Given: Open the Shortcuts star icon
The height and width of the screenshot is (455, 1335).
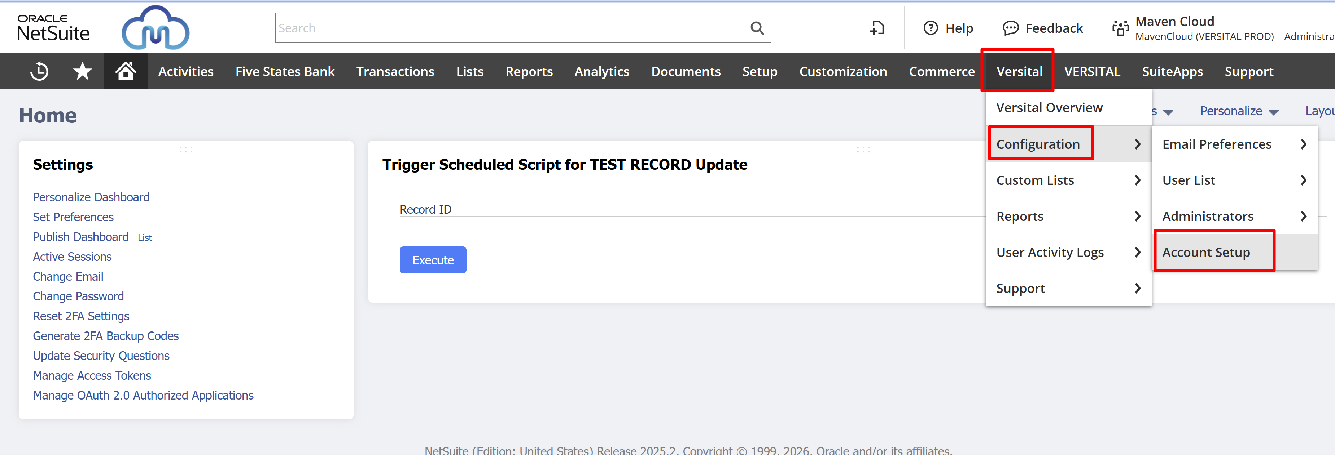Looking at the screenshot, I should (x=82, y=71).
